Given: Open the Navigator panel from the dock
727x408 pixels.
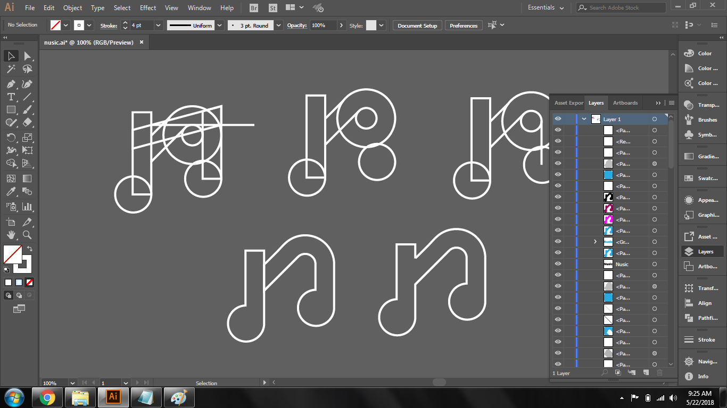Looking at the screenshot, I should tap(701, 361).
